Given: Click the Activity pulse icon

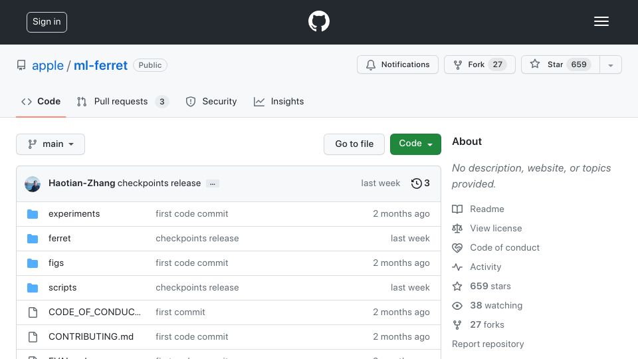Looking at the screenshot, I should [x=457, y=267].
